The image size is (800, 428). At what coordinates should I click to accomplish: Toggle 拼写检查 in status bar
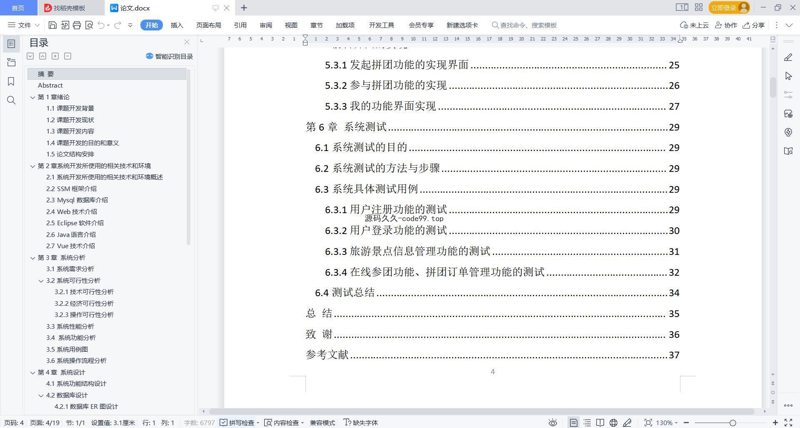tap(237, 423)
